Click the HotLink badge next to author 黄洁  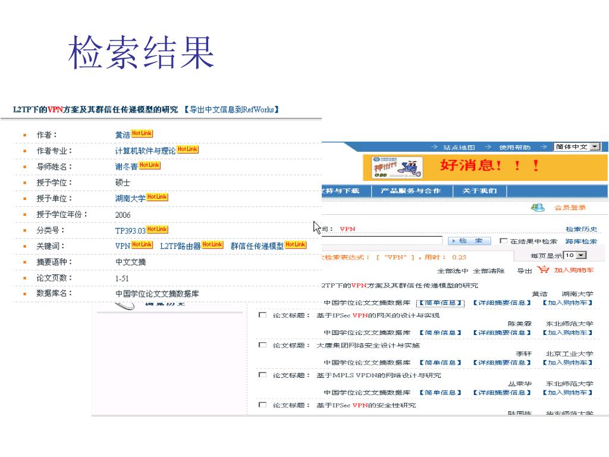142,133
